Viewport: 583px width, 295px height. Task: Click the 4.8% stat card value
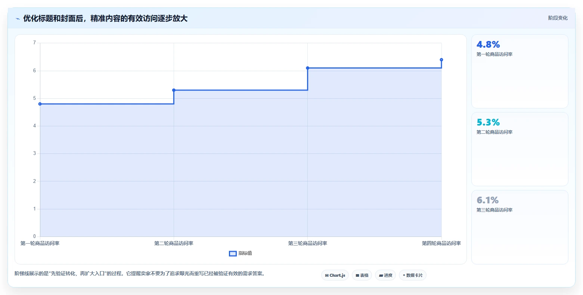point(488,44)
